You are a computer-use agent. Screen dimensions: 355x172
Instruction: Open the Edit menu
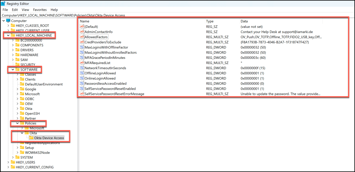[x=15, y=10]
